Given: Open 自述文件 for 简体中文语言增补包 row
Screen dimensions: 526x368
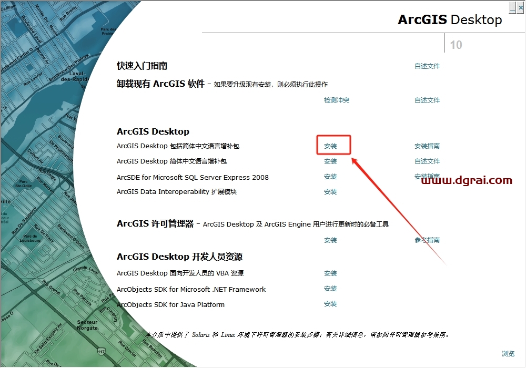Looking at the screenshot, I should [427, 161].
